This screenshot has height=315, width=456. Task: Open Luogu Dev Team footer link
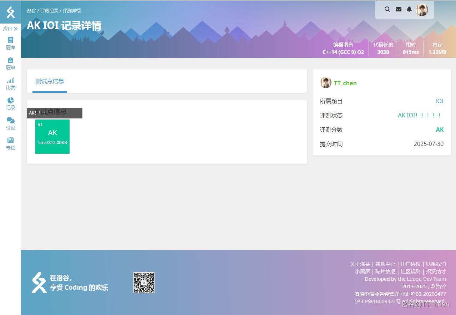tap(426, 279)
